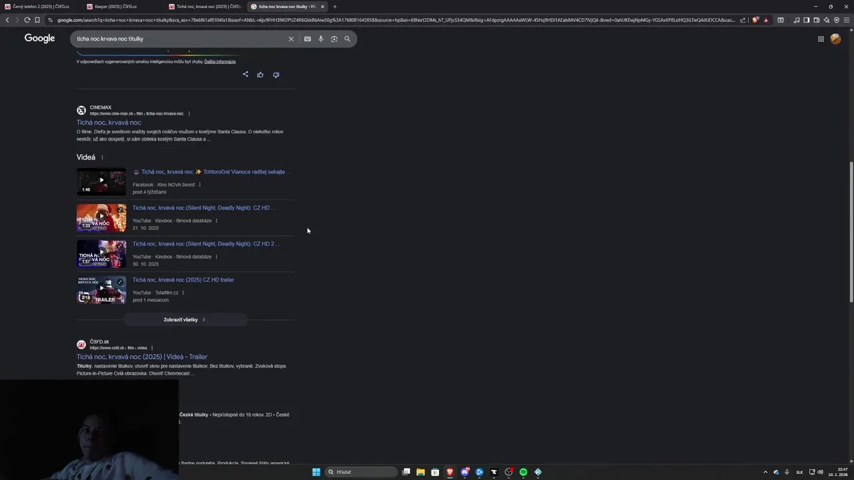Image resolution: width=854 pixels, height=480 pixels.
Task: Show hidden system tray icons
Action: tap(765, 472)
